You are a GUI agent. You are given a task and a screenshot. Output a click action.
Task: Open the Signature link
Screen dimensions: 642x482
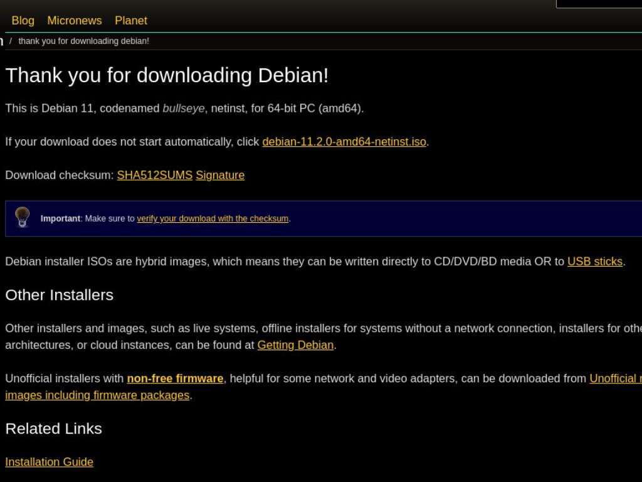tap(220, 175)
